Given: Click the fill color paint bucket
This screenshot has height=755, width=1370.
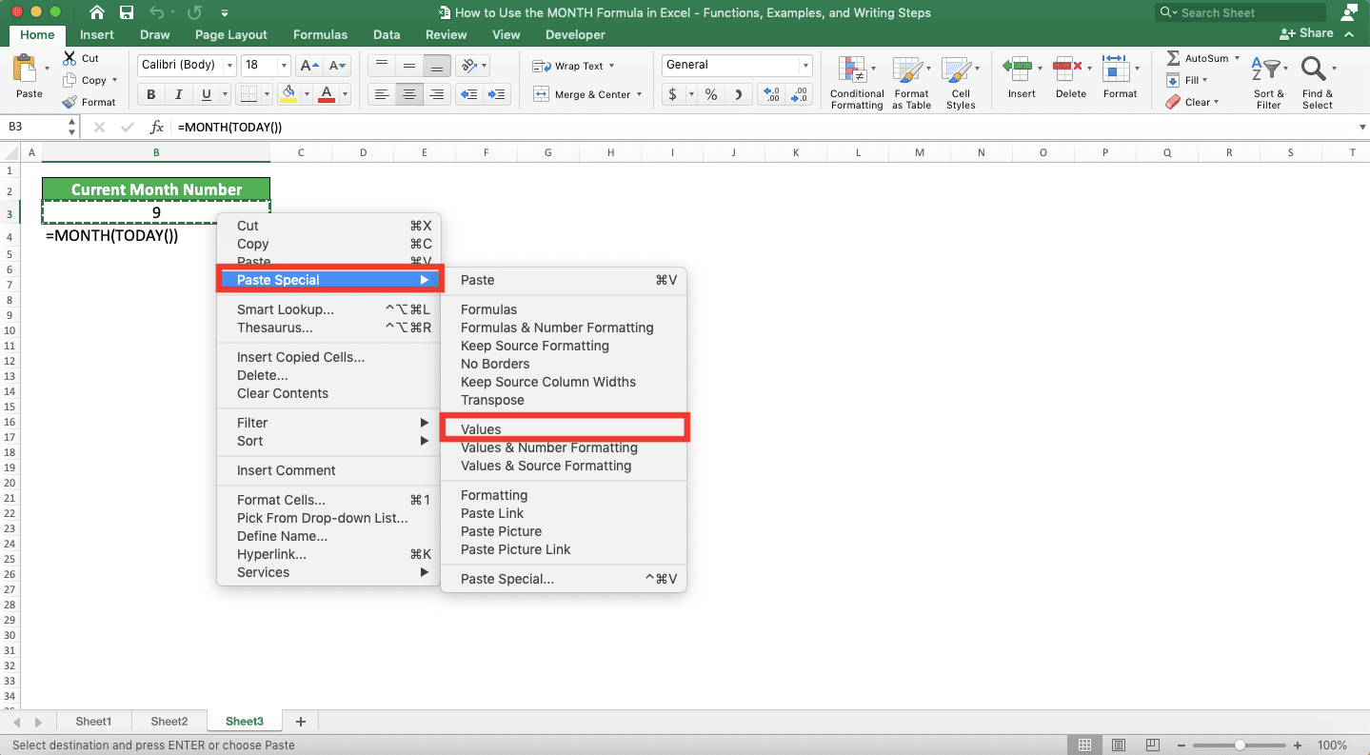Looking at the screenshot, I should 288,94.
